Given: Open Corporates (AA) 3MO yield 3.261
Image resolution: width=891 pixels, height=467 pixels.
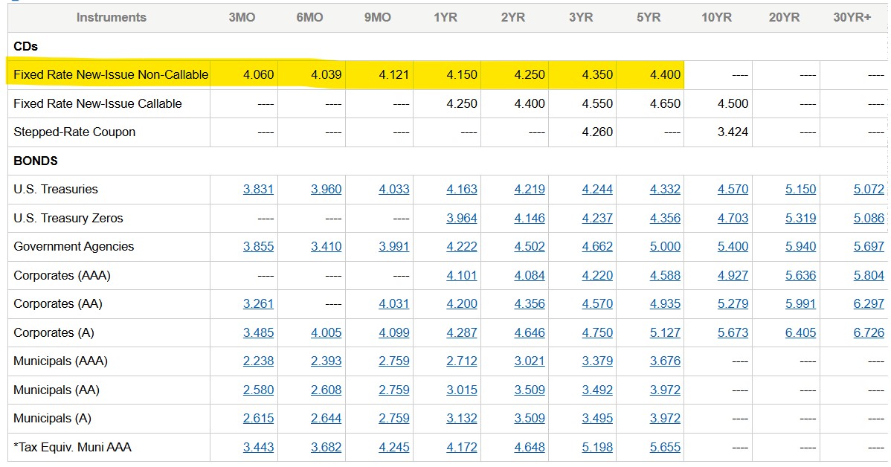Looking at the screenshot, I should coord(258,304).
